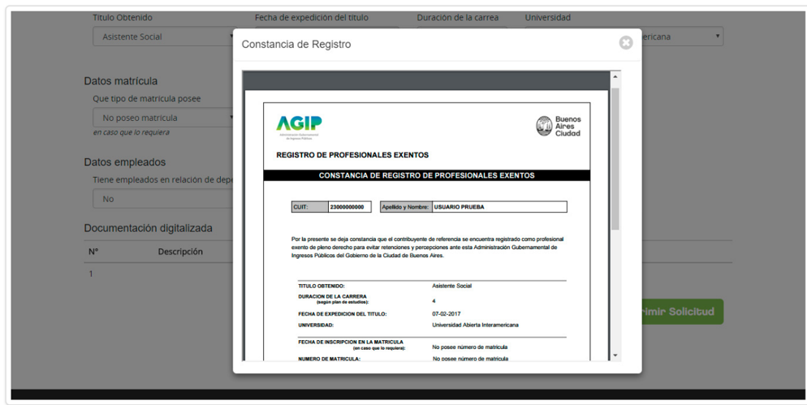Click the 'Universidad Abierta Interamericana' value in the document
Viewport: 807px width, 405px height.
coord(475,325)
